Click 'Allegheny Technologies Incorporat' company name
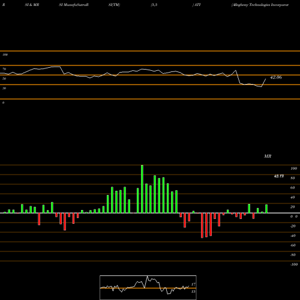The height and width of the screenshot is (300, 300). click(x=260, y=5)
